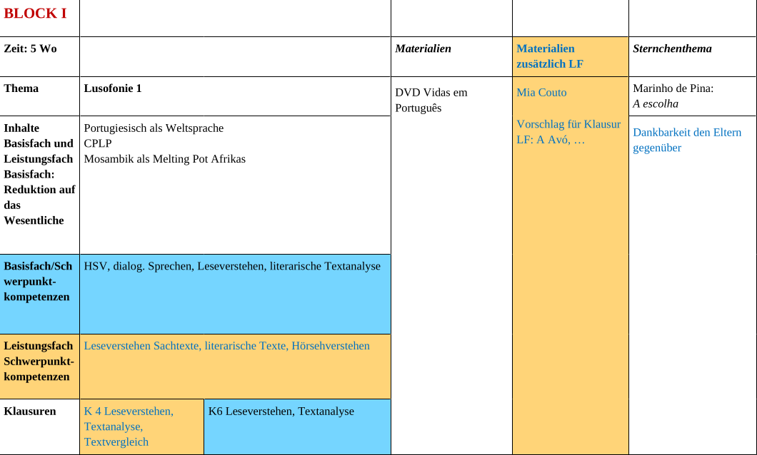Select the 'Sternchenthema' column header
757x455 pixels.
pos(672,48)
